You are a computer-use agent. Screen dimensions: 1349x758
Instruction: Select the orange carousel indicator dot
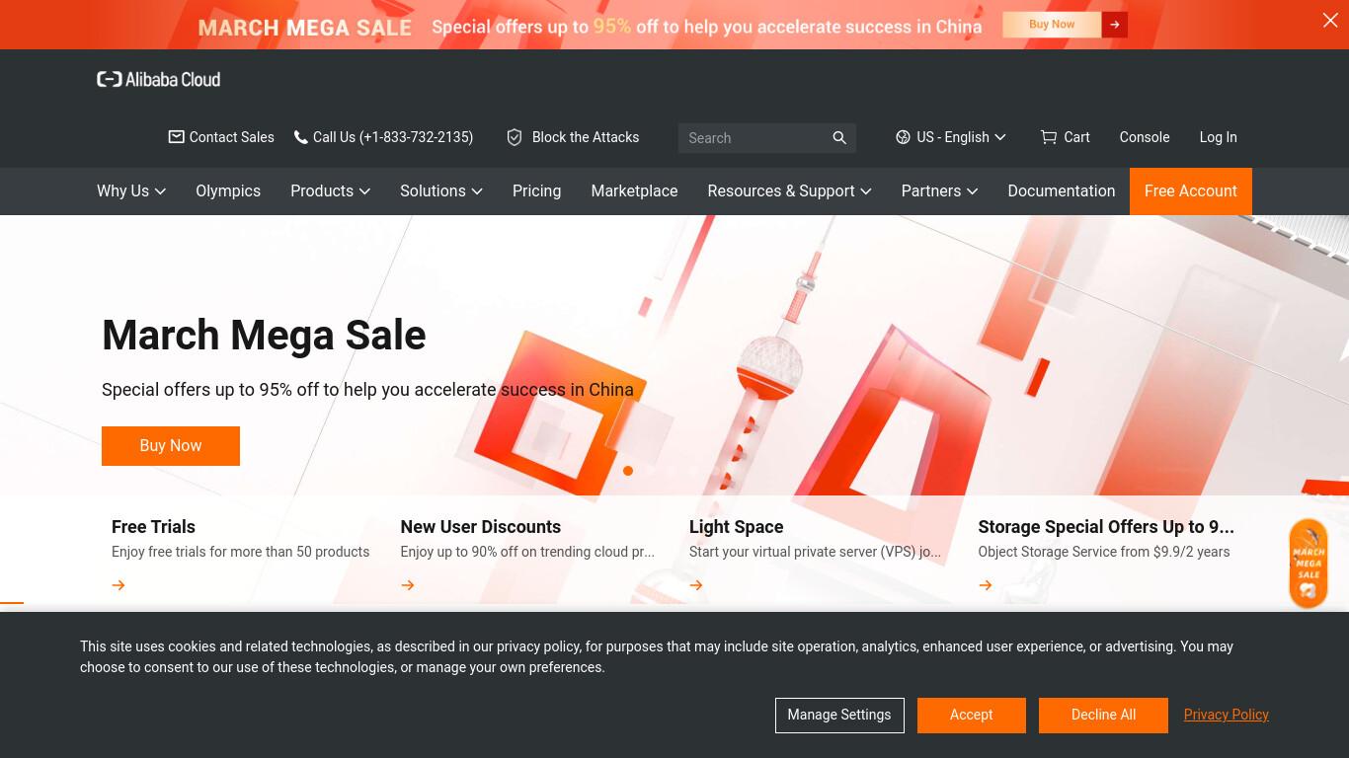(x=628, y=471)
